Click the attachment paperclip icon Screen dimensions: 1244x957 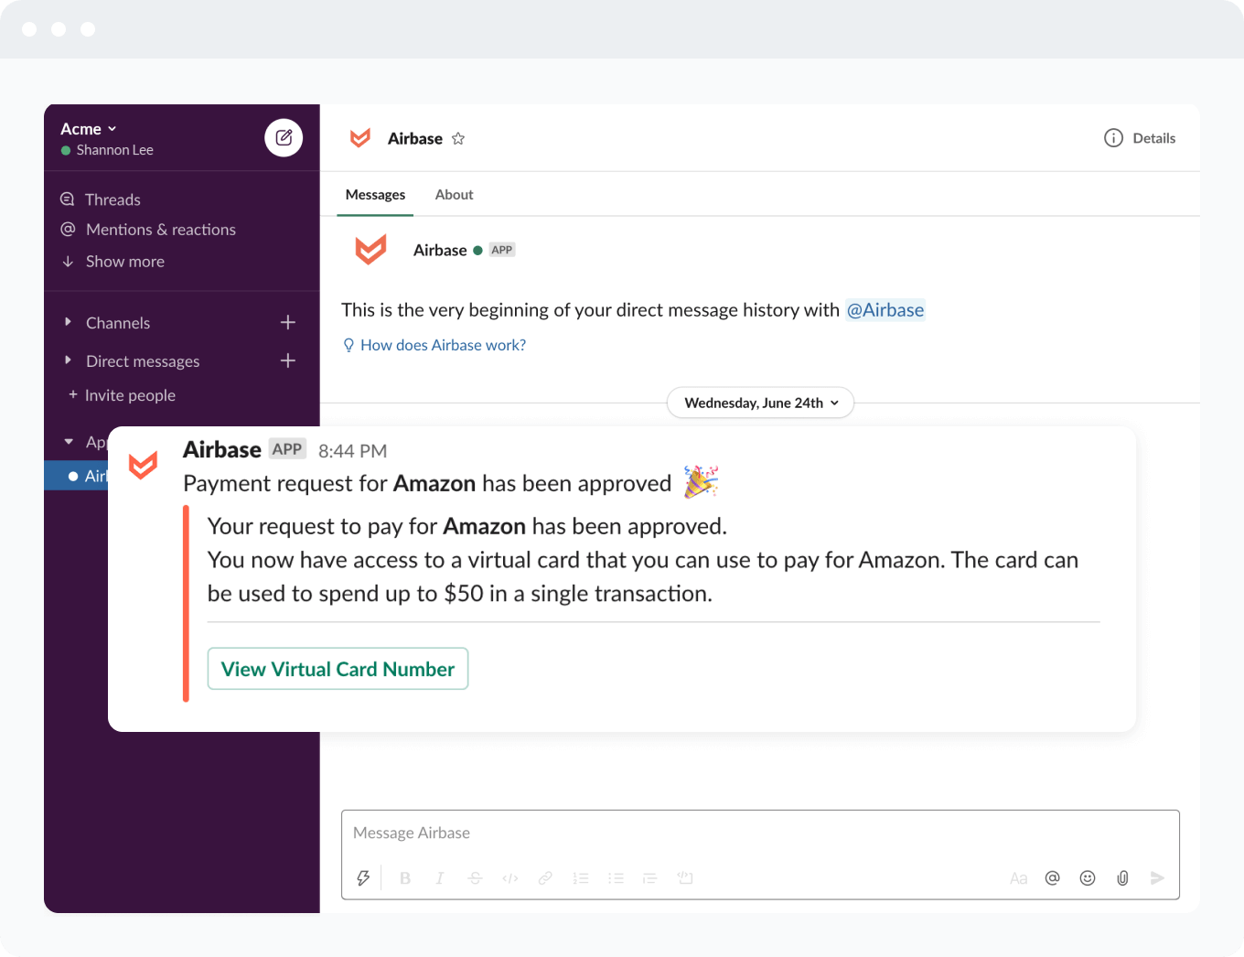pyautogui.click(x=1122, y=877)
